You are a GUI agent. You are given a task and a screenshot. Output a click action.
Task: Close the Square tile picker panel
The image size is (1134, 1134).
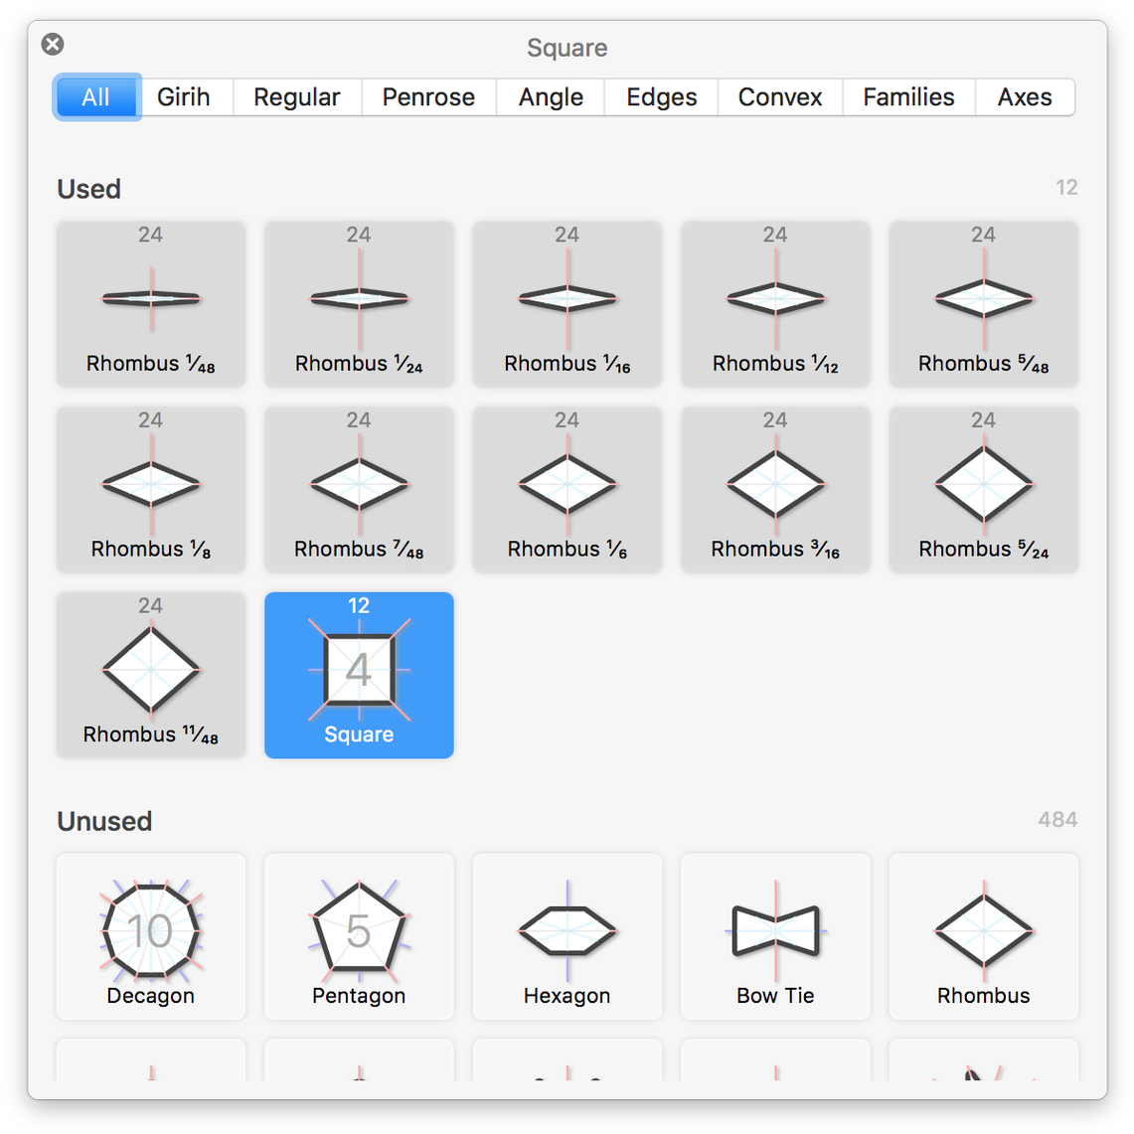point(53,44)
